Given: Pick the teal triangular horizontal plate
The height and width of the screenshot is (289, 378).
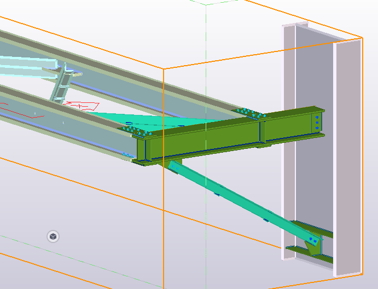Looking at the screenshot, I should coord(137,116).
